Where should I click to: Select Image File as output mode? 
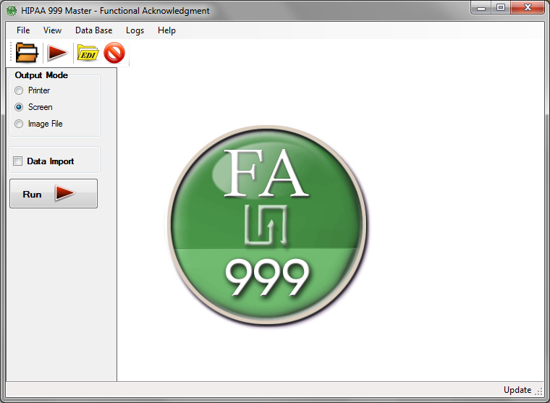point(19,124)
